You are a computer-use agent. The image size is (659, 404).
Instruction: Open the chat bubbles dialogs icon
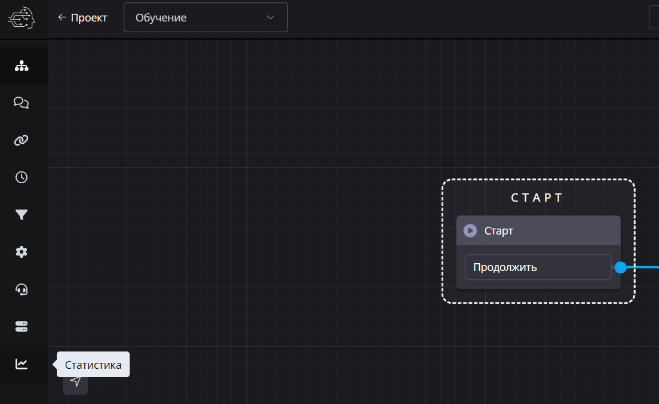22,103
